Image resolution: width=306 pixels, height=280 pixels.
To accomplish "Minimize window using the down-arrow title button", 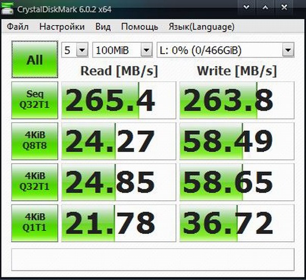I will [247, 8].
